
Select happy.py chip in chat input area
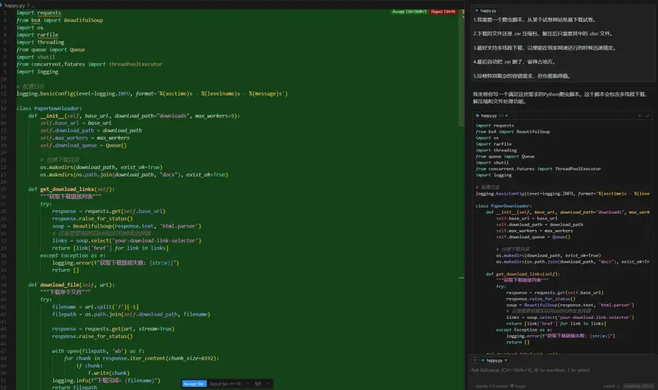[x=494, y=360]
